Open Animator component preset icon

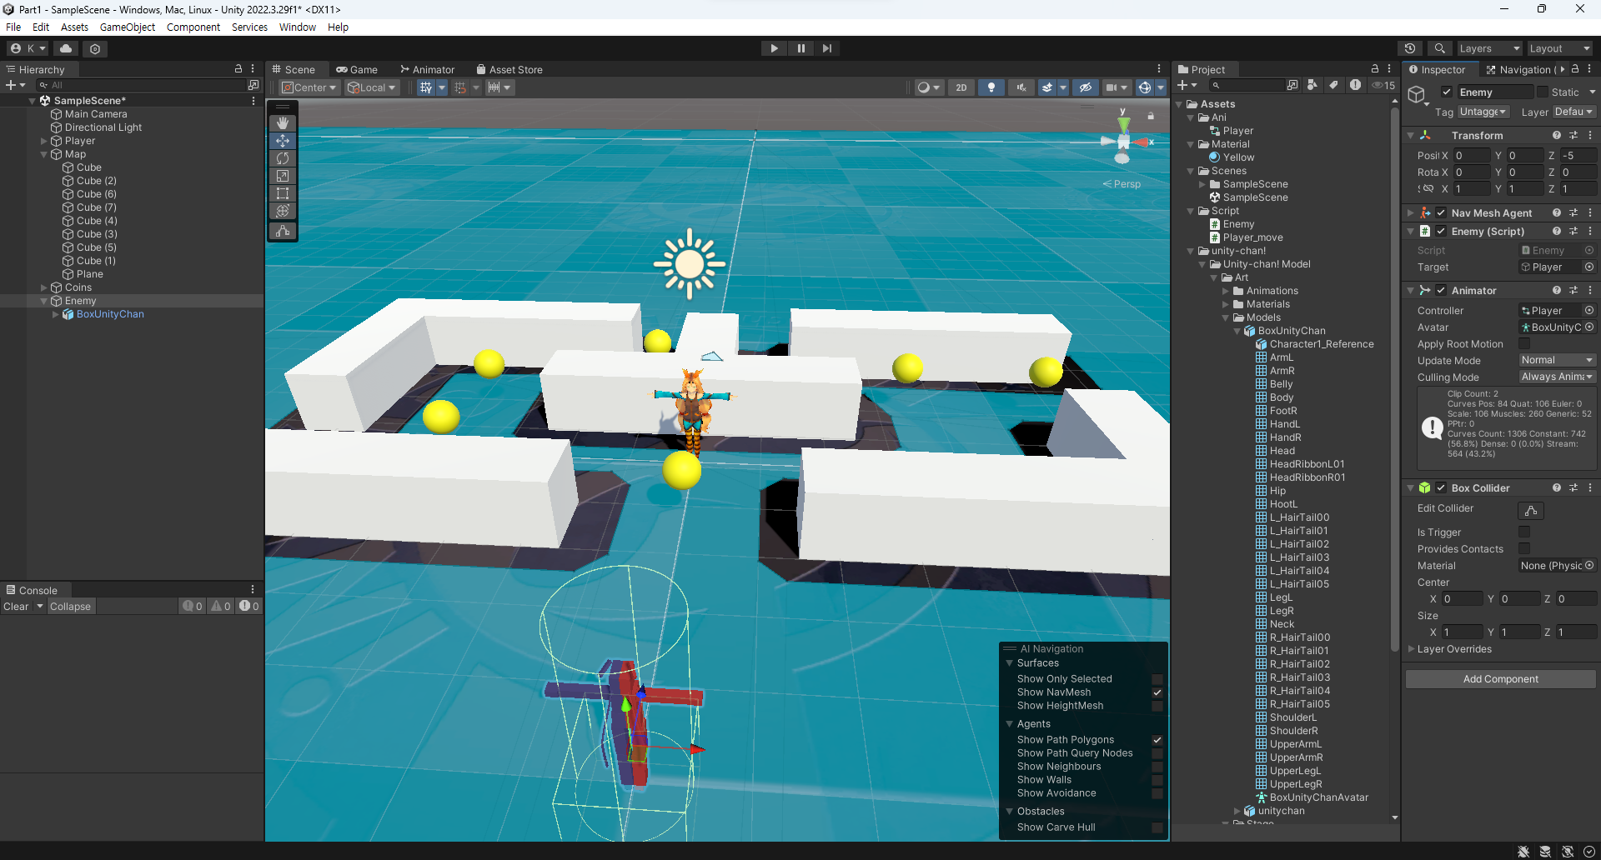click(1573, 290)
